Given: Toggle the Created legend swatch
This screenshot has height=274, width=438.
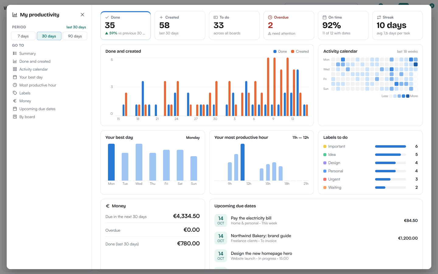Looking at the screenshot, I should (293, 51).
